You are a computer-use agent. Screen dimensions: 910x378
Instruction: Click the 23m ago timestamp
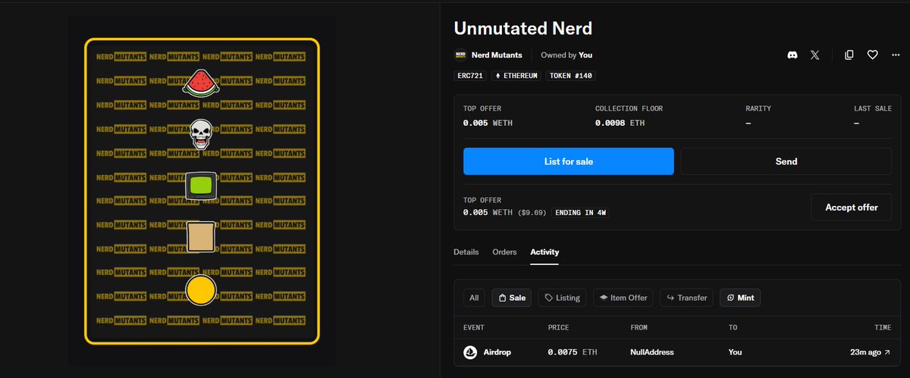tap(864, 352)
